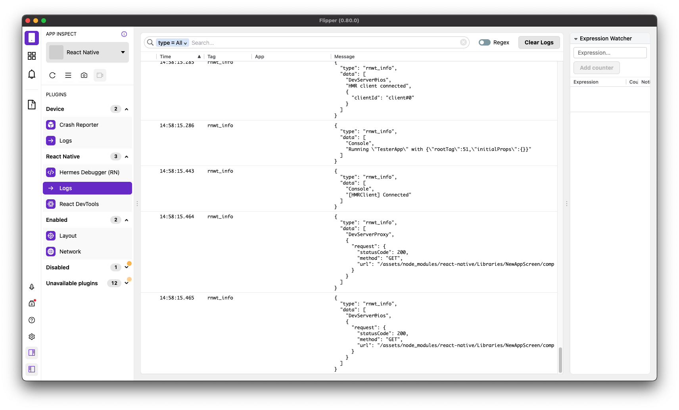Sort logs by the Time column
The image size is (679, 410).
coord(180,57)
